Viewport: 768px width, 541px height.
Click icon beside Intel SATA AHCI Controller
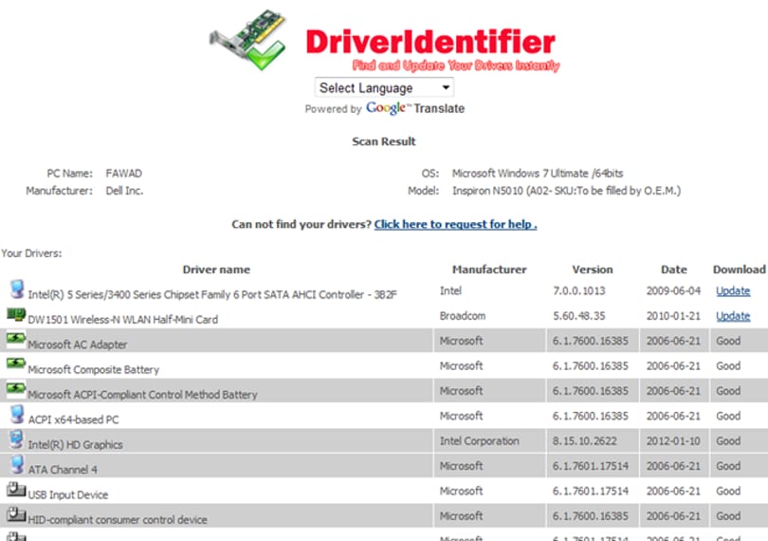17,289
